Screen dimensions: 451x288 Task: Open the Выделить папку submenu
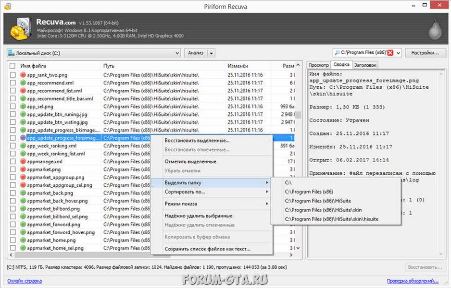point(212,182)
